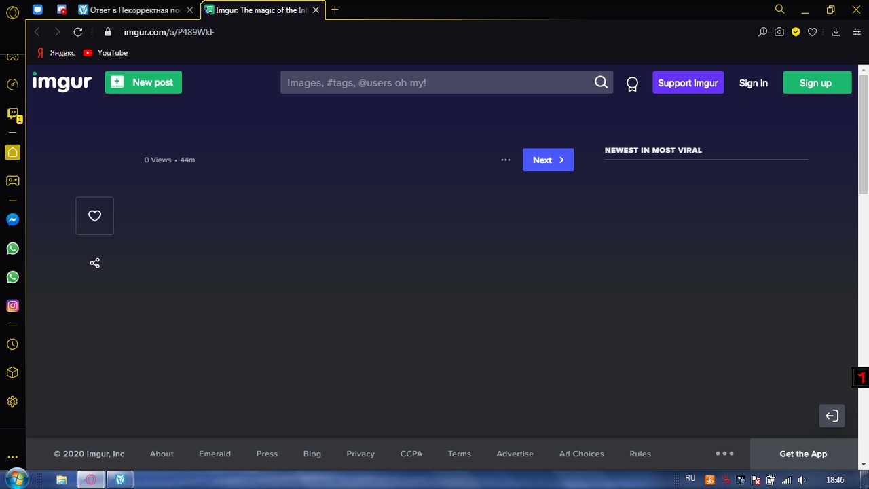
Task: Toggle the yellow ad blocker shield
Action: click(x=796, y=32)
